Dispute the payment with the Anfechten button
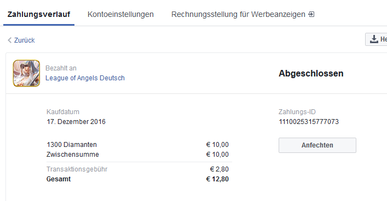 click(x=317, y=145)
